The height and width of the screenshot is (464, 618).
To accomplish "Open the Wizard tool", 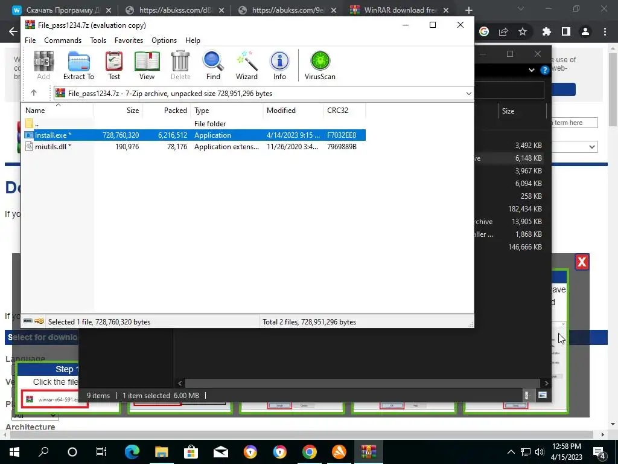I will coord(247,65).
